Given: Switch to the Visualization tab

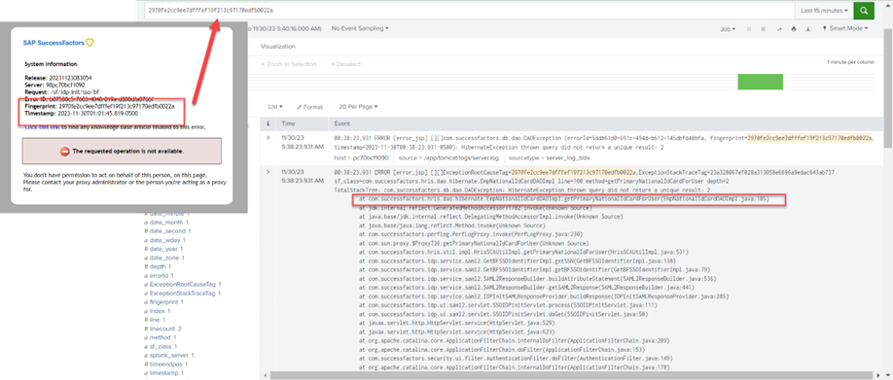Looking at the screenshot, I should tap(278, 46).
